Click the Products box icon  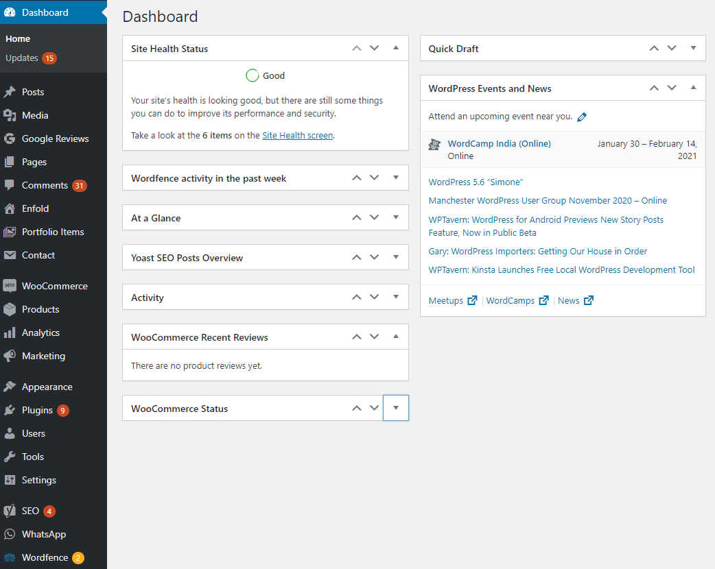point(10,309)
